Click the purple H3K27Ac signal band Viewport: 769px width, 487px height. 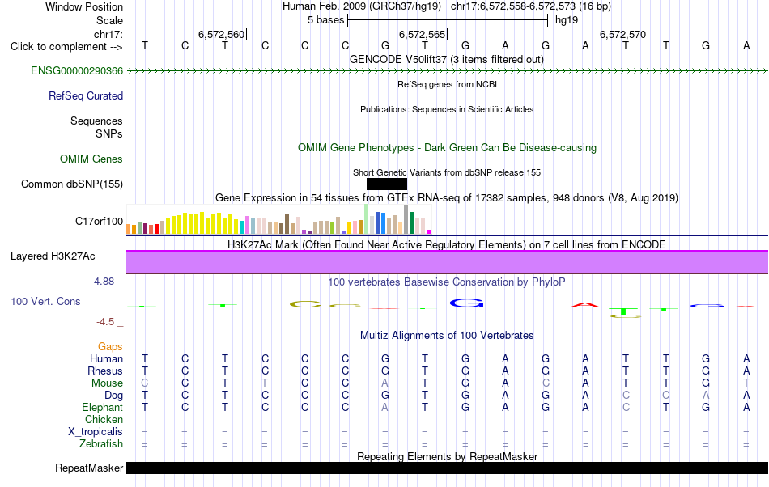click(x=447, y=261)
